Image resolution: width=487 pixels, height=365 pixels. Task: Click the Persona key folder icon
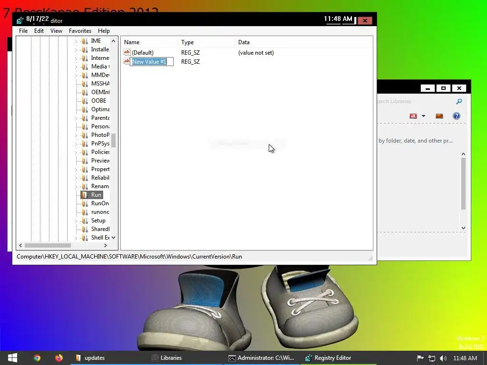pyautogui.click(x=85, y=126)
